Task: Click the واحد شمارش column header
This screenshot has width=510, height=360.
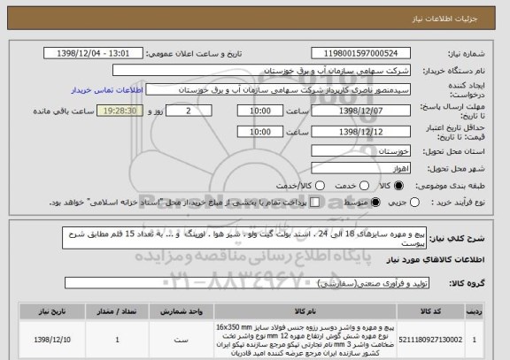Action: point(182,311)
